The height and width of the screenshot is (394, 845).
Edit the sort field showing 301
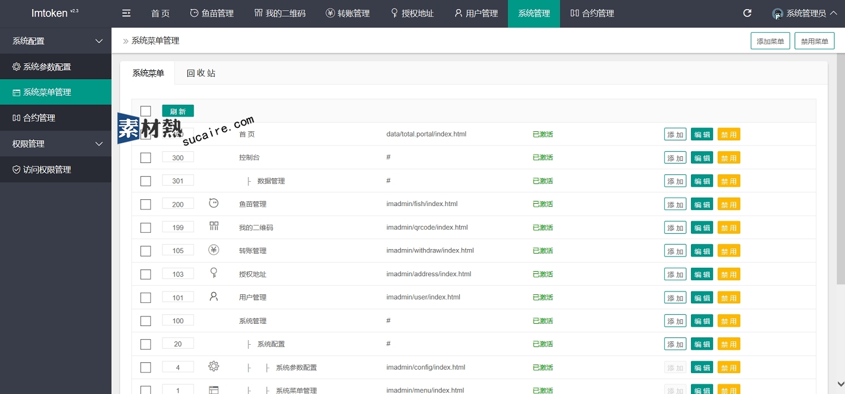[178, 181]
